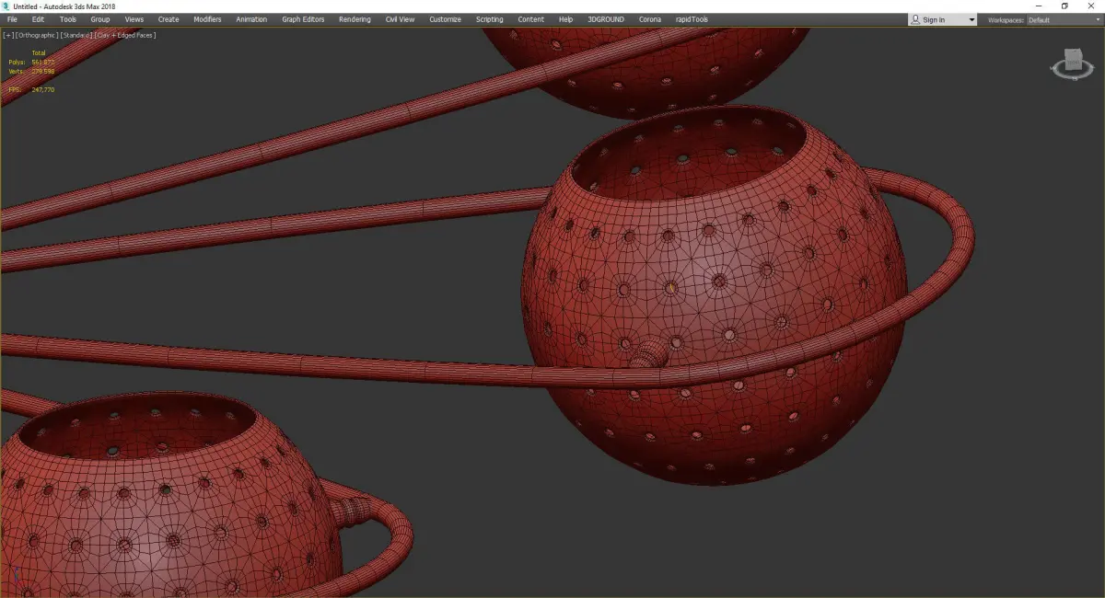Open the 3DGROUND menu
This screenshot has width=1105, height=598.
[x=606, y=19]
